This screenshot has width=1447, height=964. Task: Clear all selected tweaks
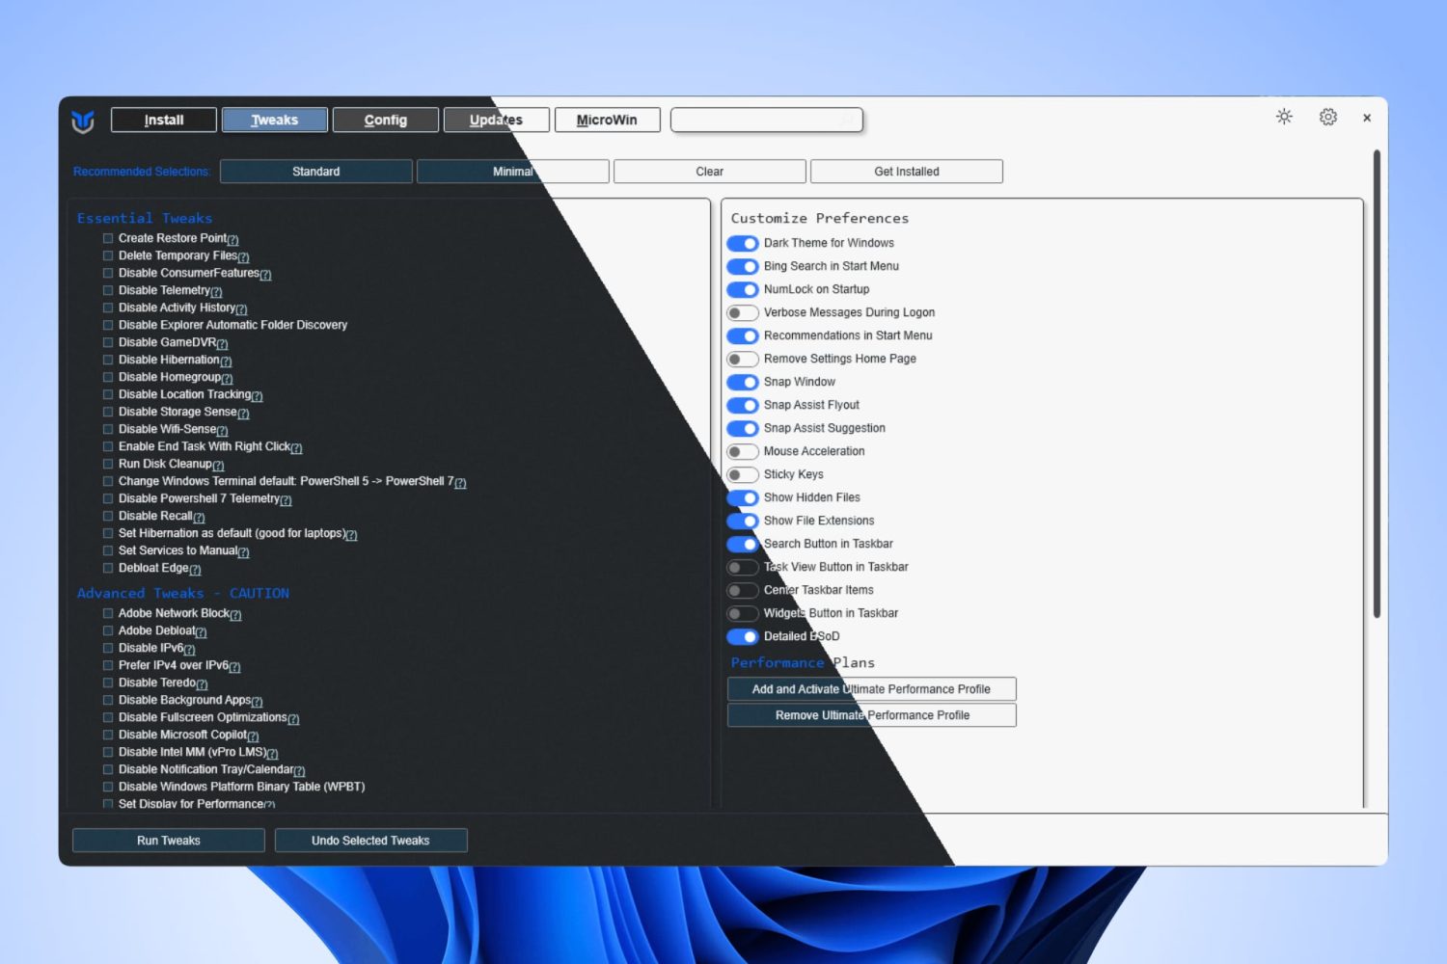tap(710, 172)
